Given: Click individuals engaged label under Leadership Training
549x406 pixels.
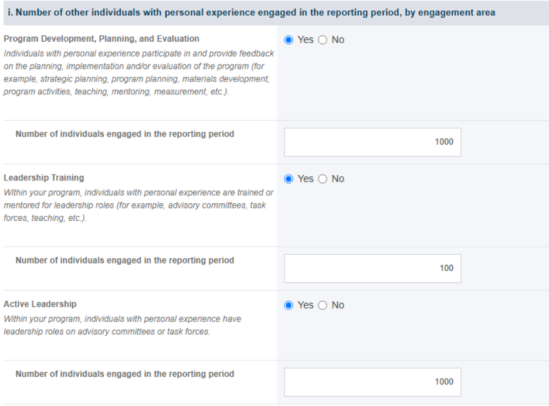Looking at the screenshot, I should coord(125,260).
